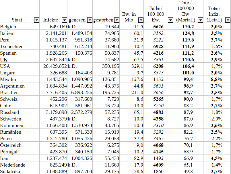Click Peru's population value 31,5

click(x=139, y=40)
